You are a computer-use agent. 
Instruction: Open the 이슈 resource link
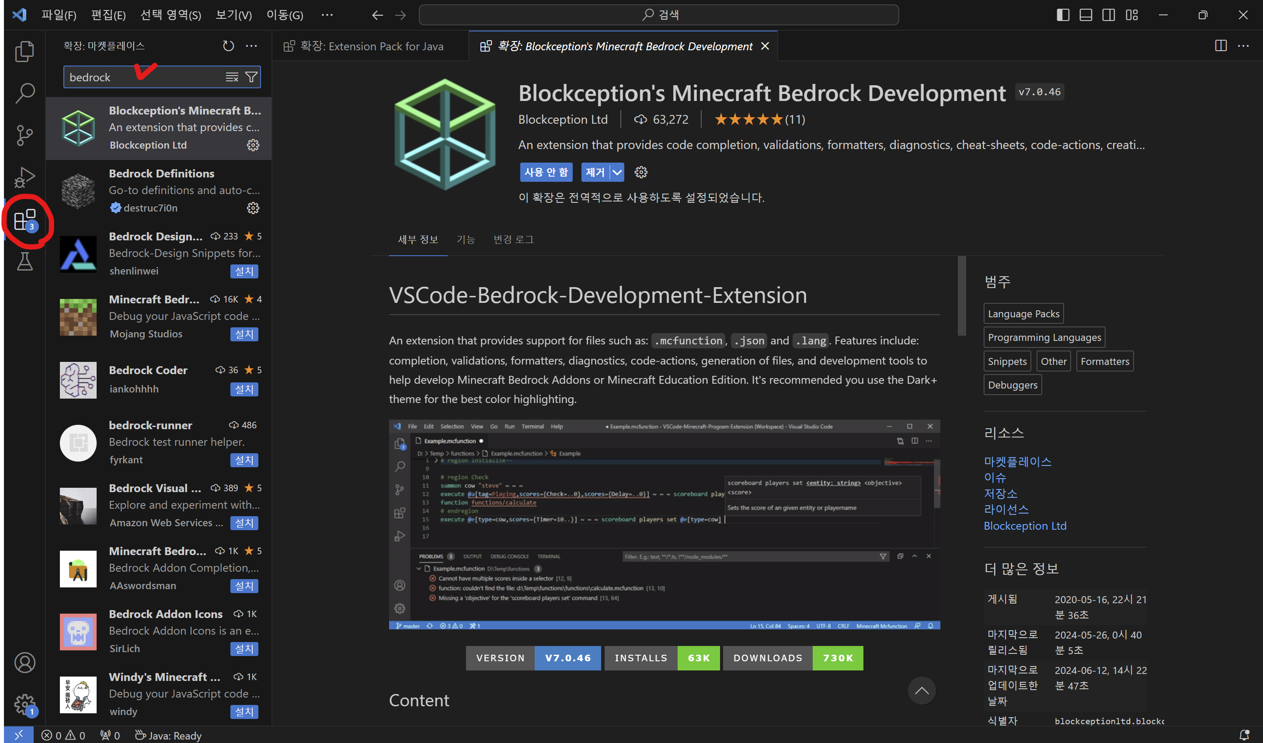pyautogui.click(x=995, y=477)
